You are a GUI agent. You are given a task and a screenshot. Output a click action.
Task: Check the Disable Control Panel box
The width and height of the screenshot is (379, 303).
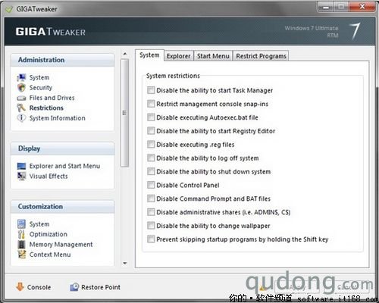point(151,185)
